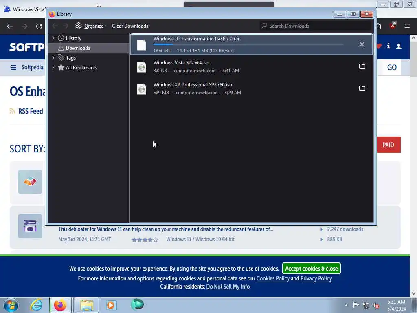
Task: Click the Action Center flag icon
Action: click(356, 305)
